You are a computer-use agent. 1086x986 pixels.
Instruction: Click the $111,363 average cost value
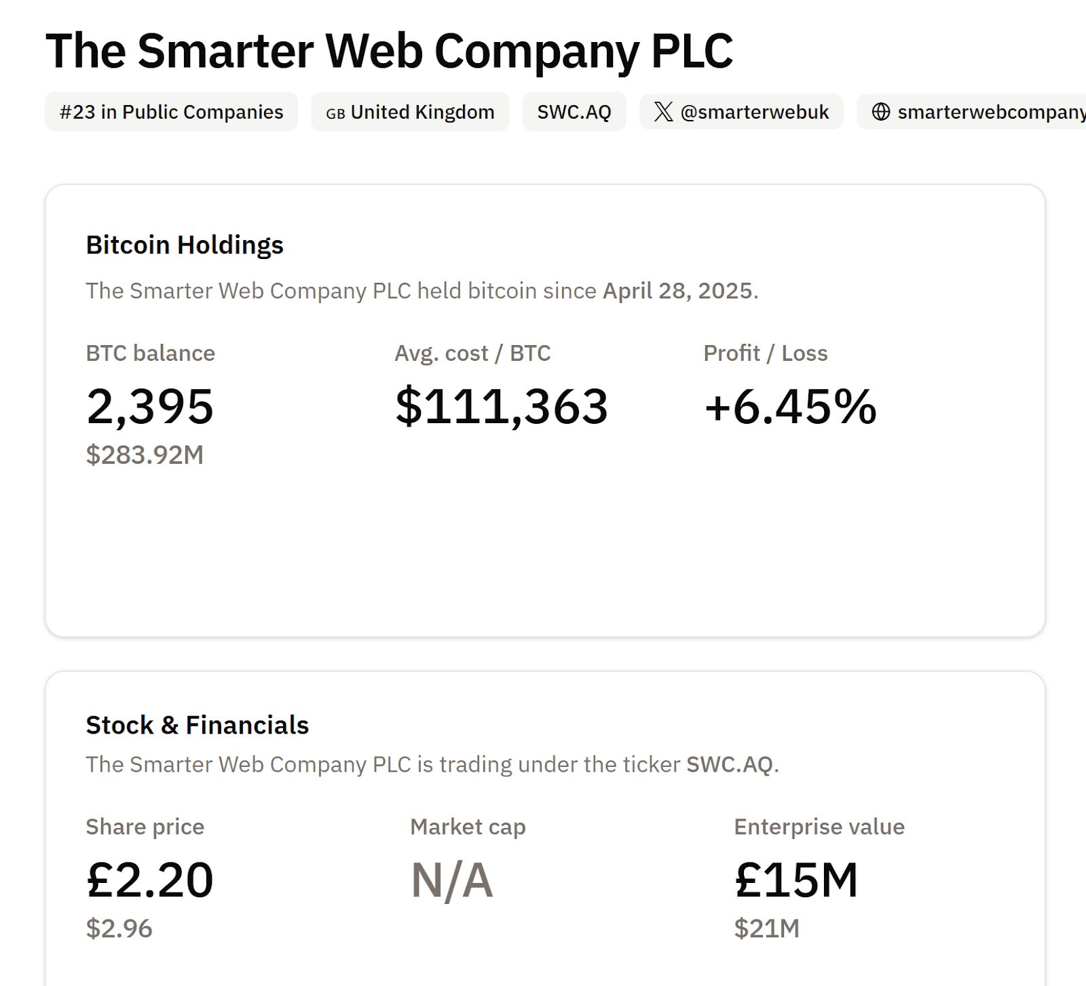pyautogui.click(x=502, y=407)
